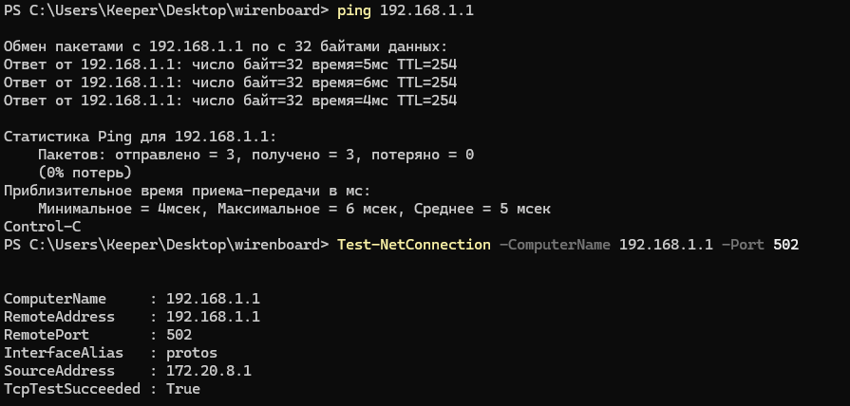The image size is (850, 406).
Task: Click the Test-NetConnection command
Action: [x=414, y=245]
